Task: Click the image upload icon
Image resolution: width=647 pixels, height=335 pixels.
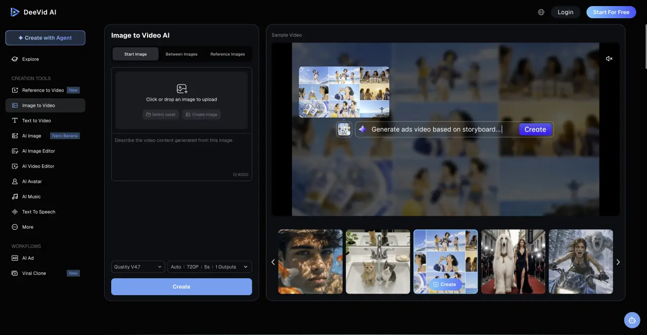Action: pyautogui.click(x=182, y=89)
